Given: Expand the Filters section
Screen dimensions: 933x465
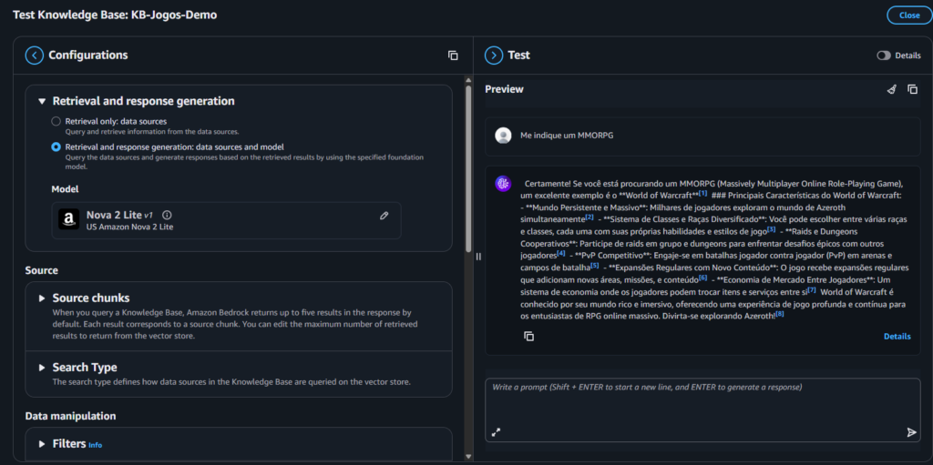Looking at the screenshot, I should (x=42, y=444).
